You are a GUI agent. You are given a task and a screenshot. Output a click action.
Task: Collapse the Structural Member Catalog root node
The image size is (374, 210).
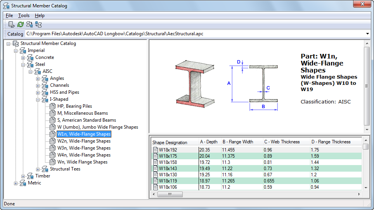tap(9, 44)
